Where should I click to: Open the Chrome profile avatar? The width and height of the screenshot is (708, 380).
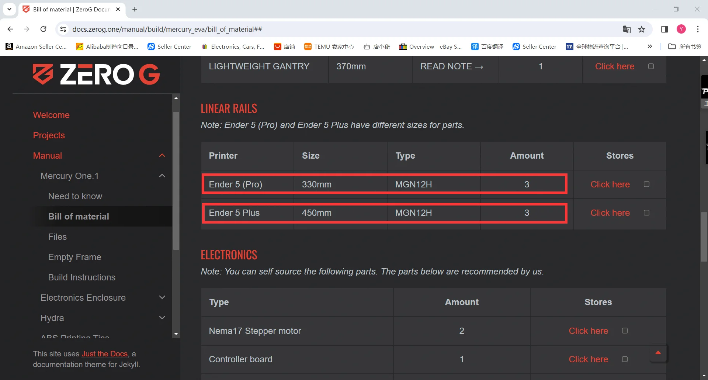(x=681, y=29)
